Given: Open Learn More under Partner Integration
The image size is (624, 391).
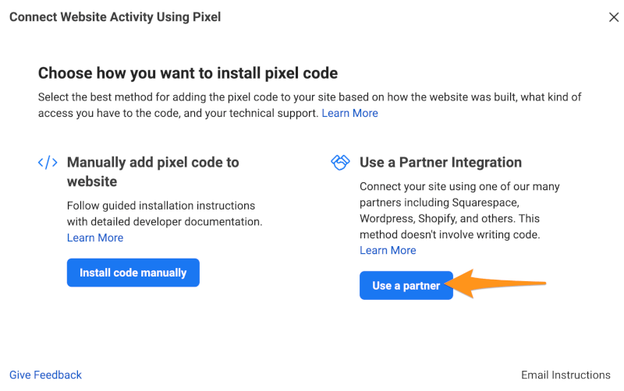Looking at the screenshot, I should (388, 250).
